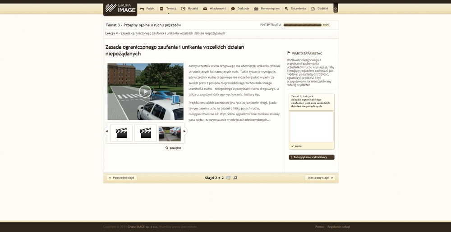Screen dimensions: 451x232
Task: Click the power logout icon
Action: [336, 8]
